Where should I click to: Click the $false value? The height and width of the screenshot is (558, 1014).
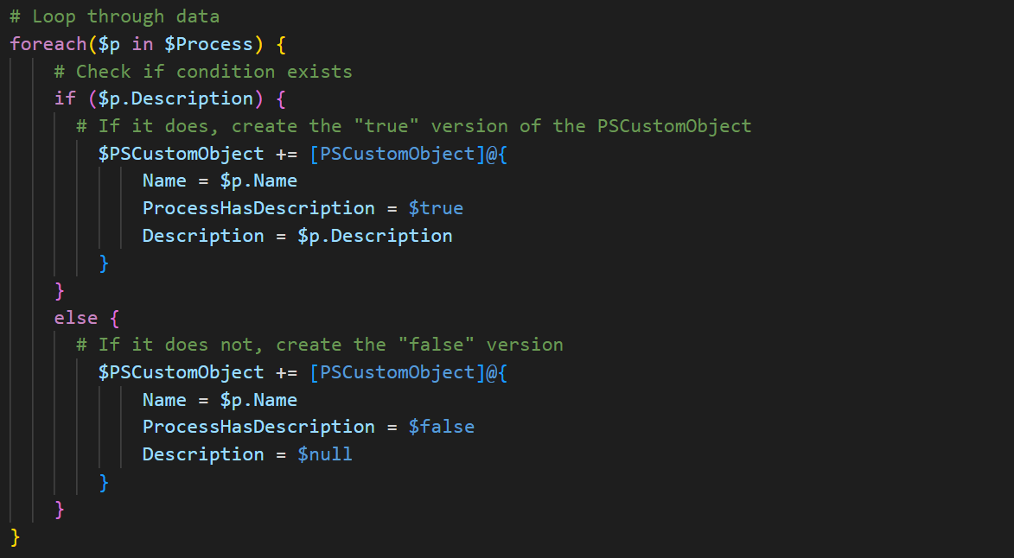[x=442, y=426]
